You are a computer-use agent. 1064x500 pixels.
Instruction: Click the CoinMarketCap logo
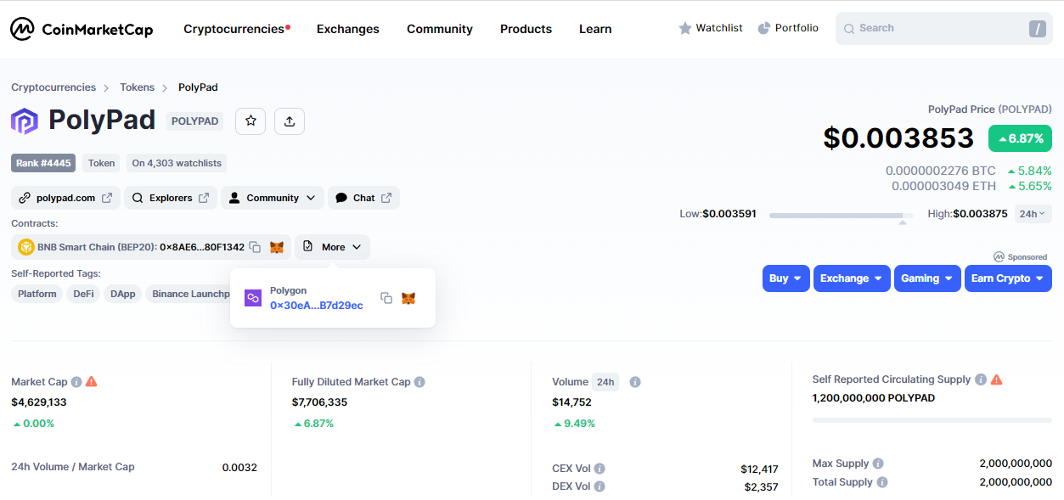pos(82,29)
